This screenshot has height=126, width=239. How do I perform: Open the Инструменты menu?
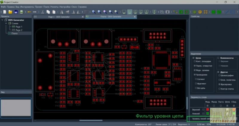pyautogui.click(x=27, y=6)
